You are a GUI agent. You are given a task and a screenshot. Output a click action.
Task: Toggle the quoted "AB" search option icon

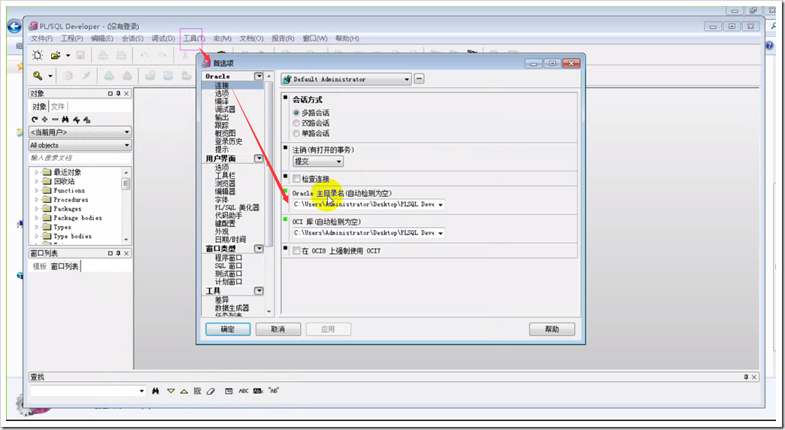pos(274,390)
